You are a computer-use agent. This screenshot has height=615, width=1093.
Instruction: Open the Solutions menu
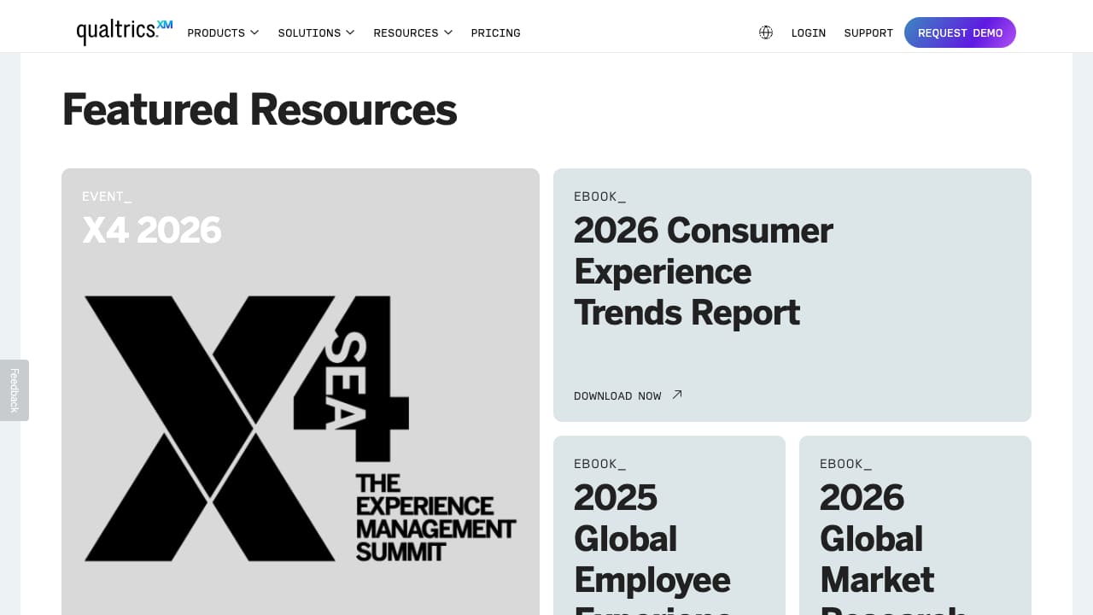pos(309,32)
